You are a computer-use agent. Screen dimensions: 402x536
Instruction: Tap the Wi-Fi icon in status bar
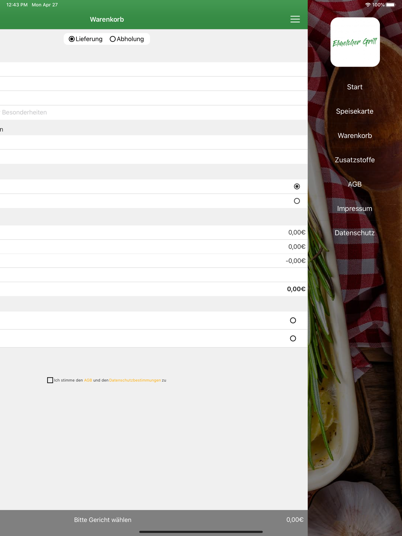coord(367,5)
